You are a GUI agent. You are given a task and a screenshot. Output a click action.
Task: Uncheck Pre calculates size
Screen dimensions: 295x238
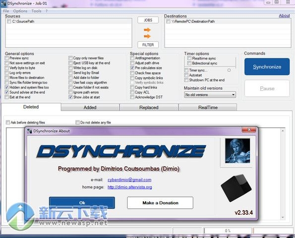(x=132, y=68)
